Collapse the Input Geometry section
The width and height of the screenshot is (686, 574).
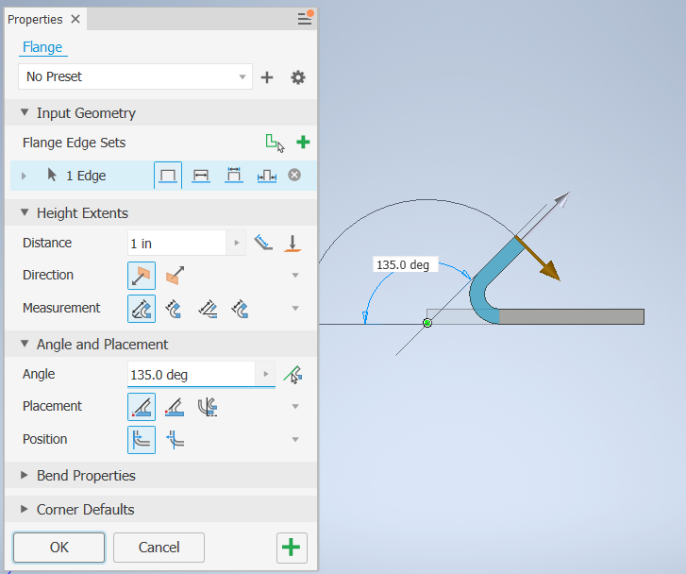pyautogui.click(x=25, y=112)
